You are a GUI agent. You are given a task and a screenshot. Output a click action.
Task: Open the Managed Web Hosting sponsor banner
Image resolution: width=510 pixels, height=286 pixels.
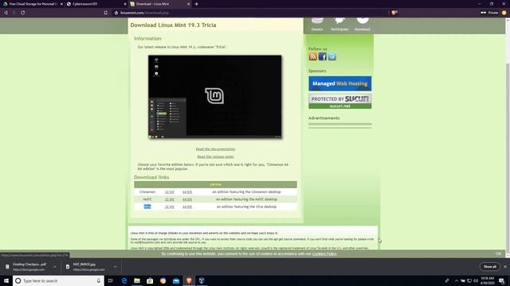point(340,83)
